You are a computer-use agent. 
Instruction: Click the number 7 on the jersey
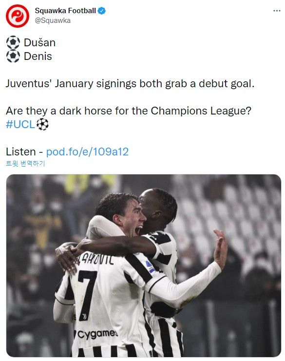pyautogui.click(x=87, y=295)
